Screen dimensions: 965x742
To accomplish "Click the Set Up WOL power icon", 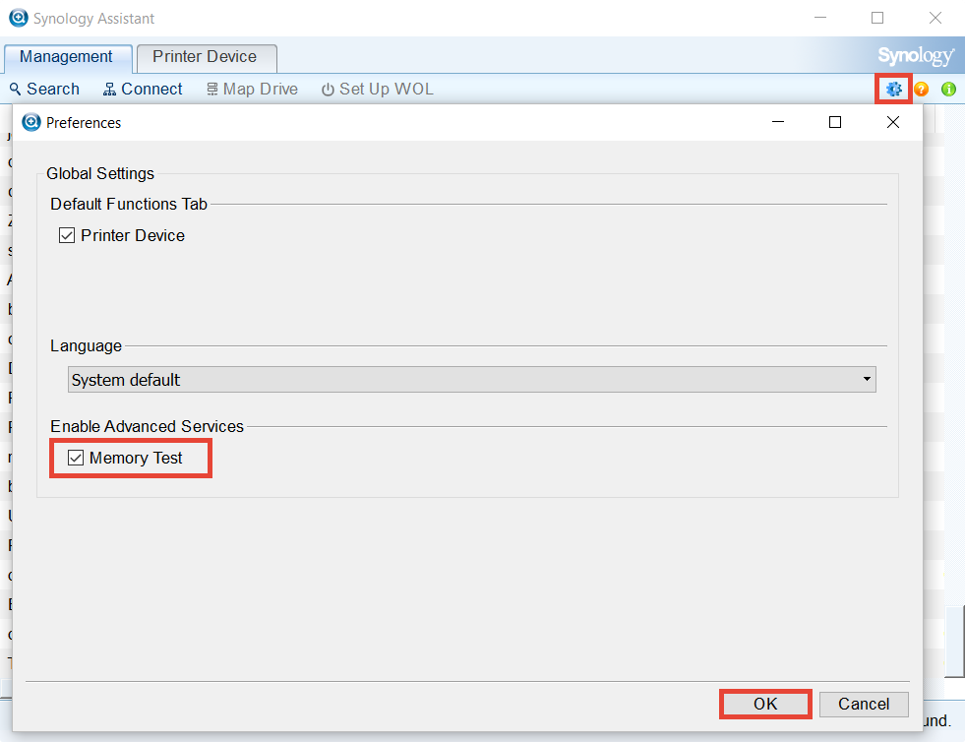I will click(327, 89).
